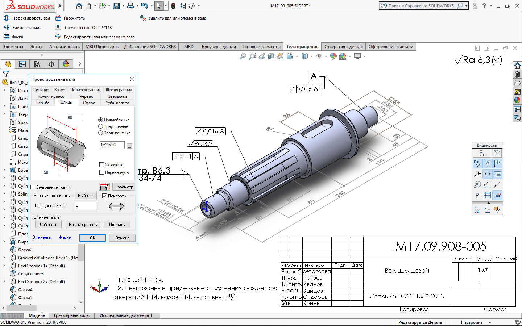This screenshot has height=326, width=522.
Task: Click the Смещение offset input field
Action: pos(86,206)
